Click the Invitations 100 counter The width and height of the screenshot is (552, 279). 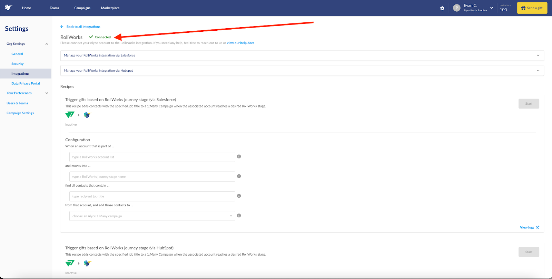click(x=505, y=8)
